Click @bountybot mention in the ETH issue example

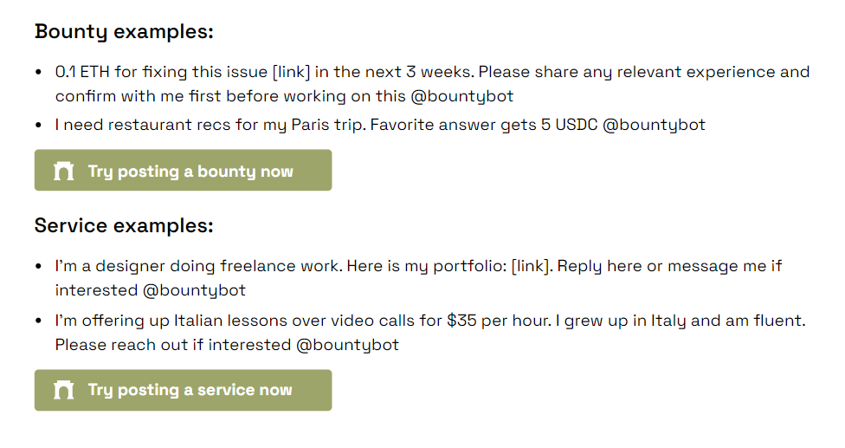(461, 96)
